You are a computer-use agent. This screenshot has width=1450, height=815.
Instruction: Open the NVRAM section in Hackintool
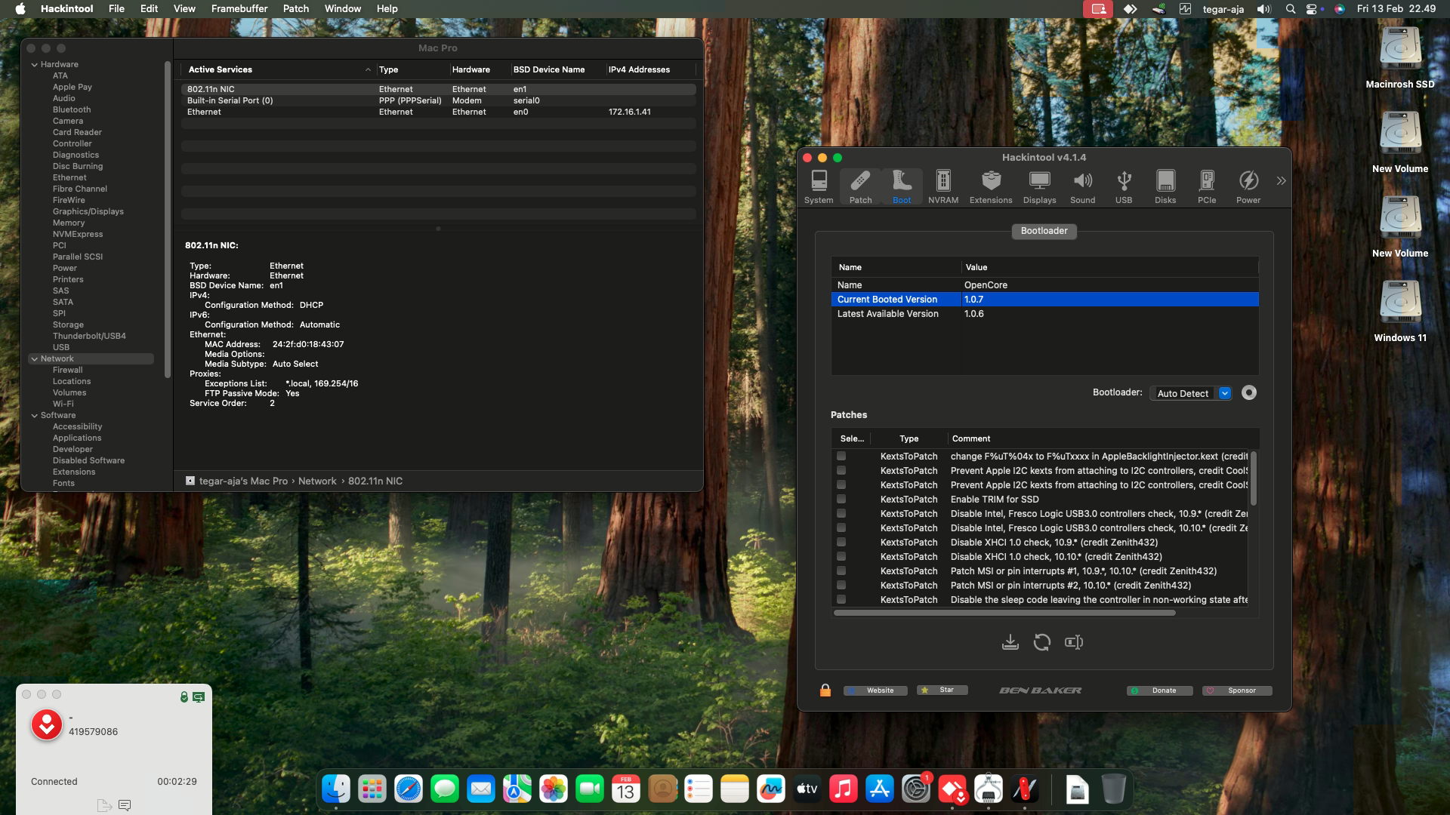tap(943, 186)
